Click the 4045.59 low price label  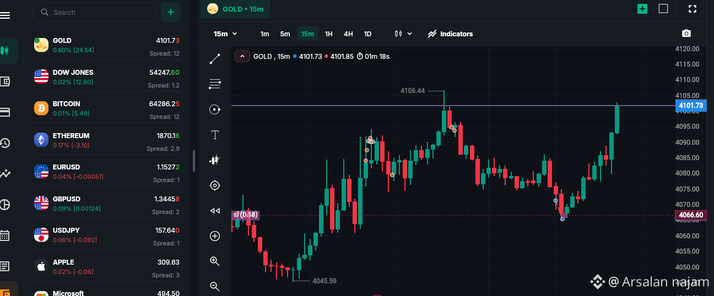(324, 281)
